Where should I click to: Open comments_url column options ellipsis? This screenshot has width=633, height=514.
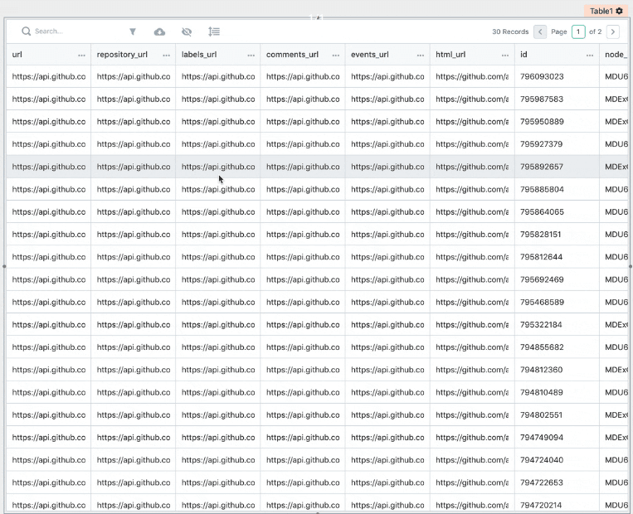pyautogui.click(x=336, y=56)
